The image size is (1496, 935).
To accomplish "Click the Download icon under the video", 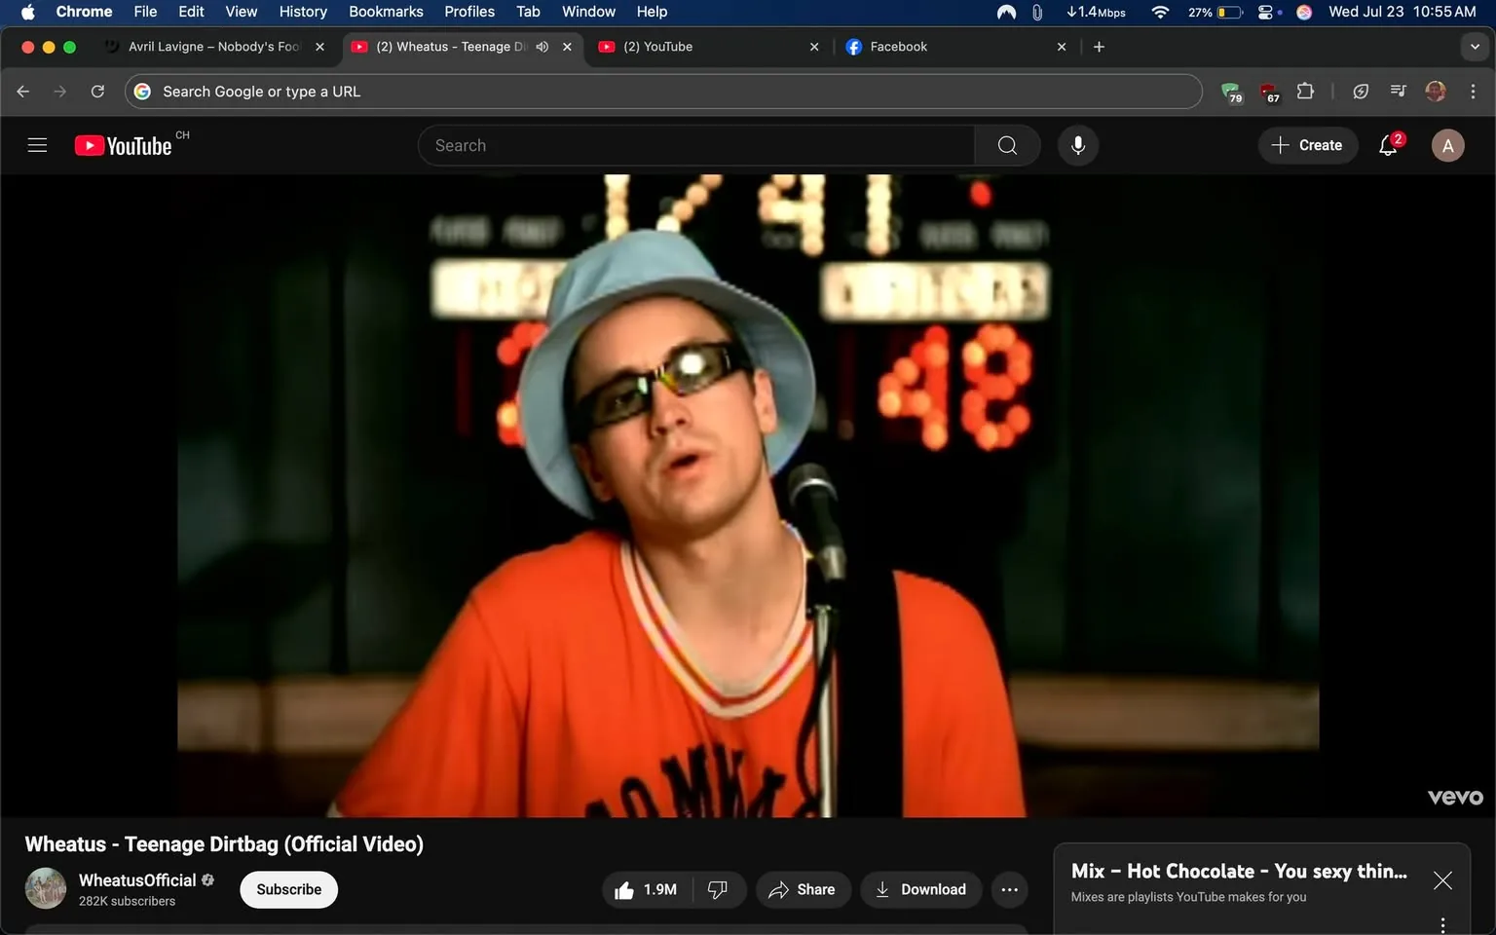I will [882, 889].
